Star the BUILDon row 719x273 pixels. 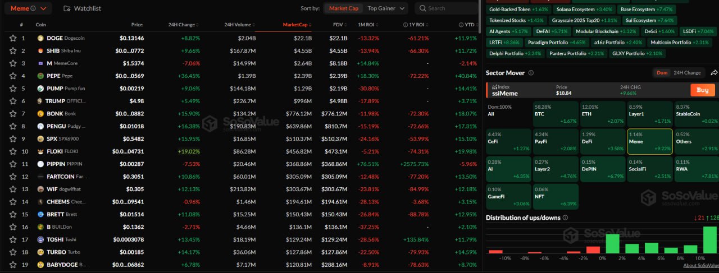coord(12,227)
